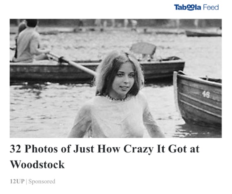Screen dimensions: 232x194
Task: Click the separator bar between 12UP and Sponsored
Action: (x=26, y=181)
